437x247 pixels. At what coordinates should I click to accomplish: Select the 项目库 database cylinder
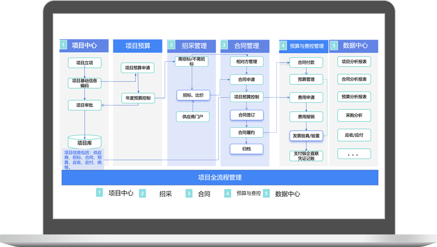(85, 142)
